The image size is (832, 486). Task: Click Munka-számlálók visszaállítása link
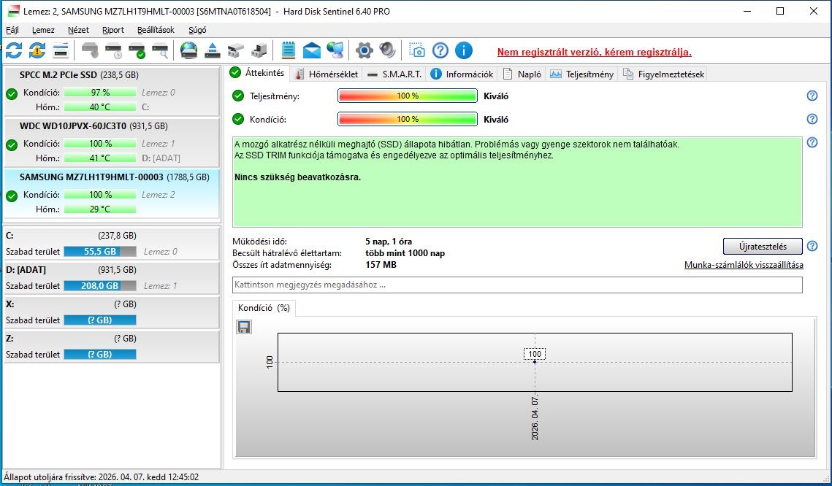744,265
